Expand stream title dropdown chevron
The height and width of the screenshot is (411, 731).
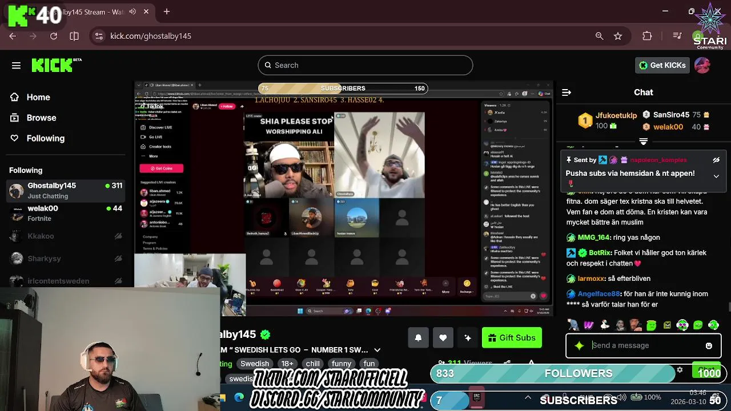(x=377, y=350)
